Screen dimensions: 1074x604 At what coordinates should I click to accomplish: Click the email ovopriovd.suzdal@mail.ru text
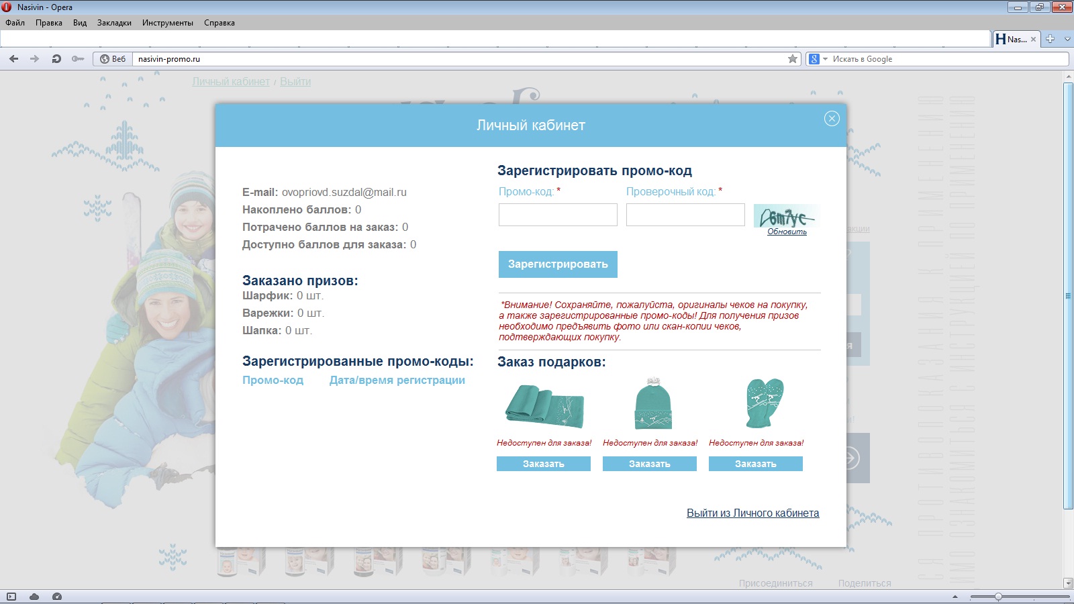coord(344,192)
